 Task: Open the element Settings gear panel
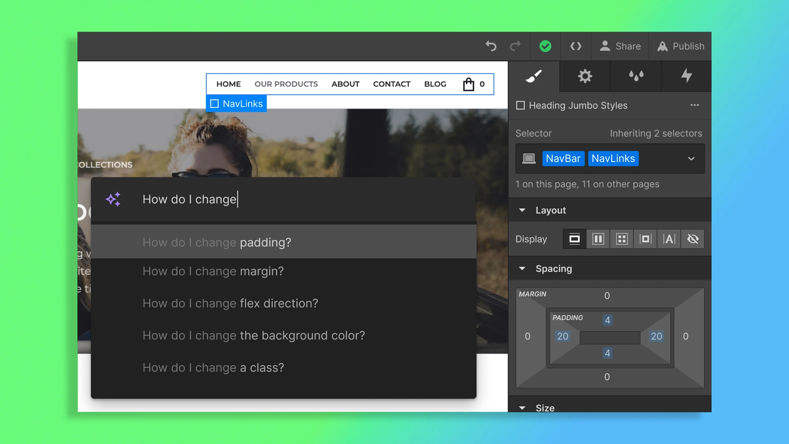point(584,76)
